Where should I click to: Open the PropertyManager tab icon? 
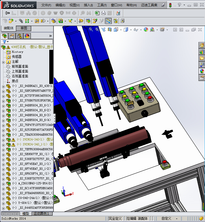[x=12, y=36]
